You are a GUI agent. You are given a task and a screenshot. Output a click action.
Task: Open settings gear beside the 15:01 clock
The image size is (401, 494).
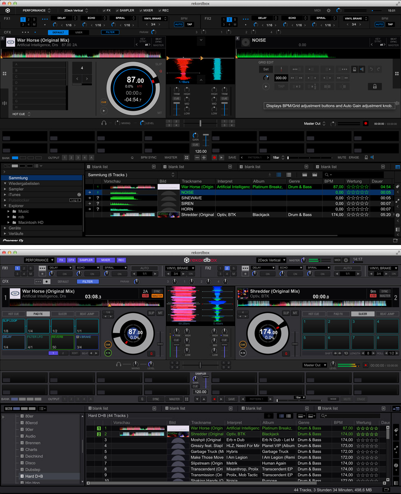(x=329, y=10)
